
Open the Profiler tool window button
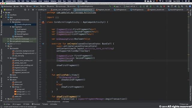point(54,104)
